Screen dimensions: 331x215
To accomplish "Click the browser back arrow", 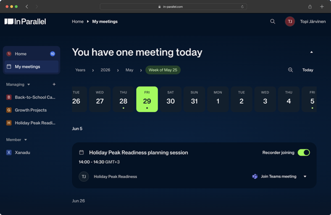I will tap(27, 7).
